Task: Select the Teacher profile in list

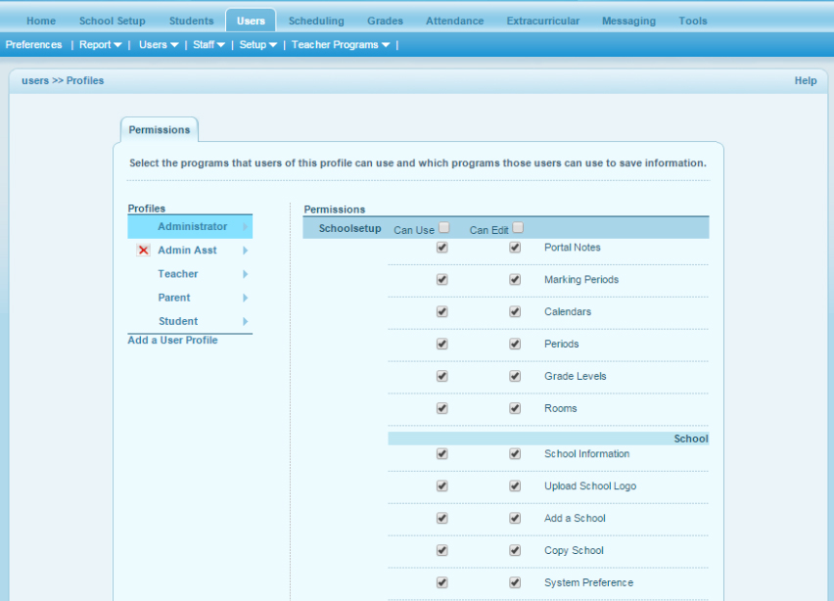Action: (x=178, y=274)
